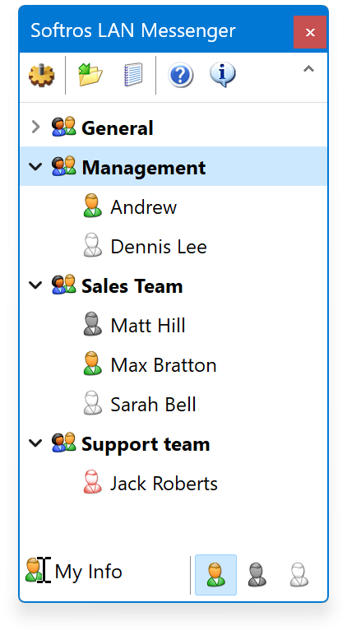
Task: Set status to Online with the orange avatar
Action: coord(215,575)
